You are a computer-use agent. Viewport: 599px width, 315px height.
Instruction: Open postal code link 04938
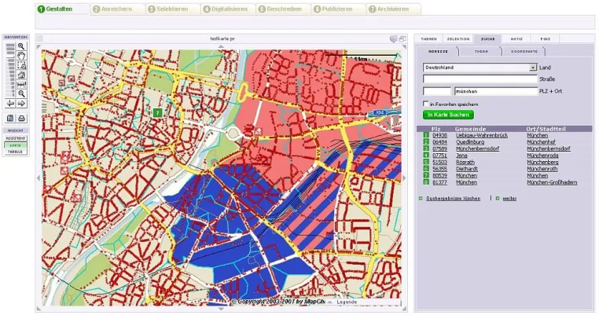coord(439,135)
